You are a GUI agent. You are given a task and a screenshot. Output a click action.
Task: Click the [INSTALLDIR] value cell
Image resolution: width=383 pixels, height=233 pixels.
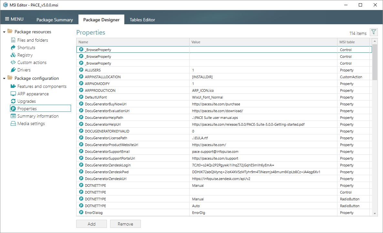[263, 77]
